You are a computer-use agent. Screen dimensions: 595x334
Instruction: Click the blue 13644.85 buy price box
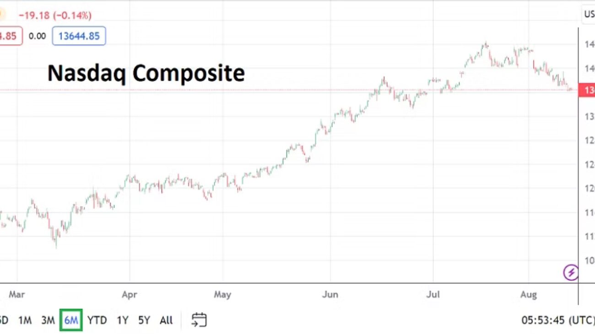pos(79,36)
